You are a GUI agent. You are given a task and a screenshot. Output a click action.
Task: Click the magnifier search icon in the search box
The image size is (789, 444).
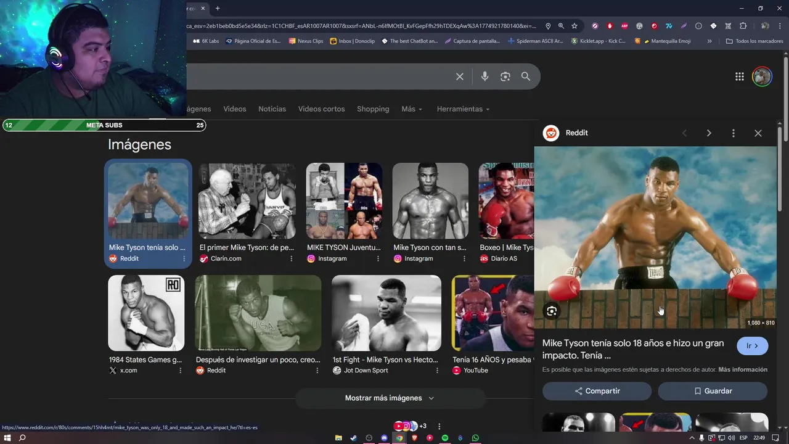click(x=526, y=76)
